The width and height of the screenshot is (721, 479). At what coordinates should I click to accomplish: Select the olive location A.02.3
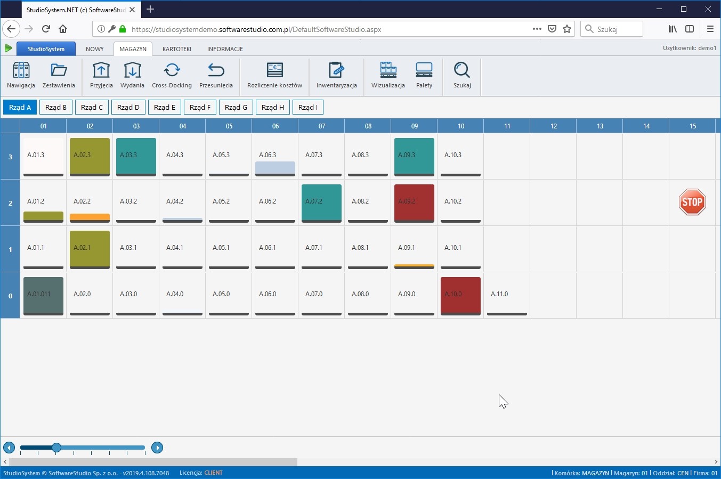click(90, 157)
